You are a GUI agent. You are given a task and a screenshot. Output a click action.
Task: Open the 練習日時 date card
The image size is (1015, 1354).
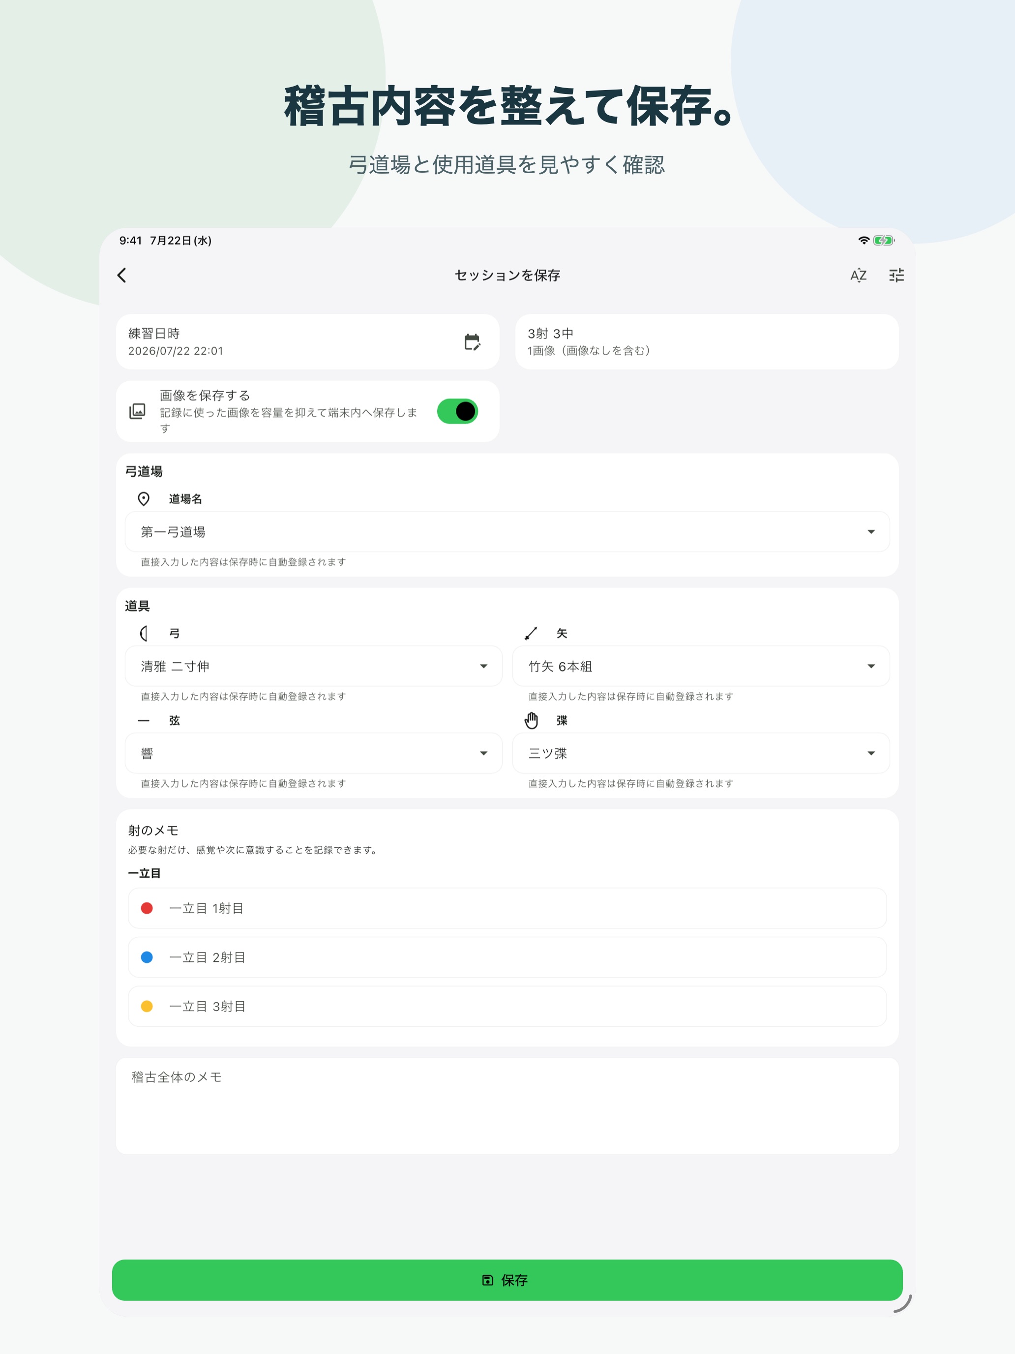pos(308,341)
